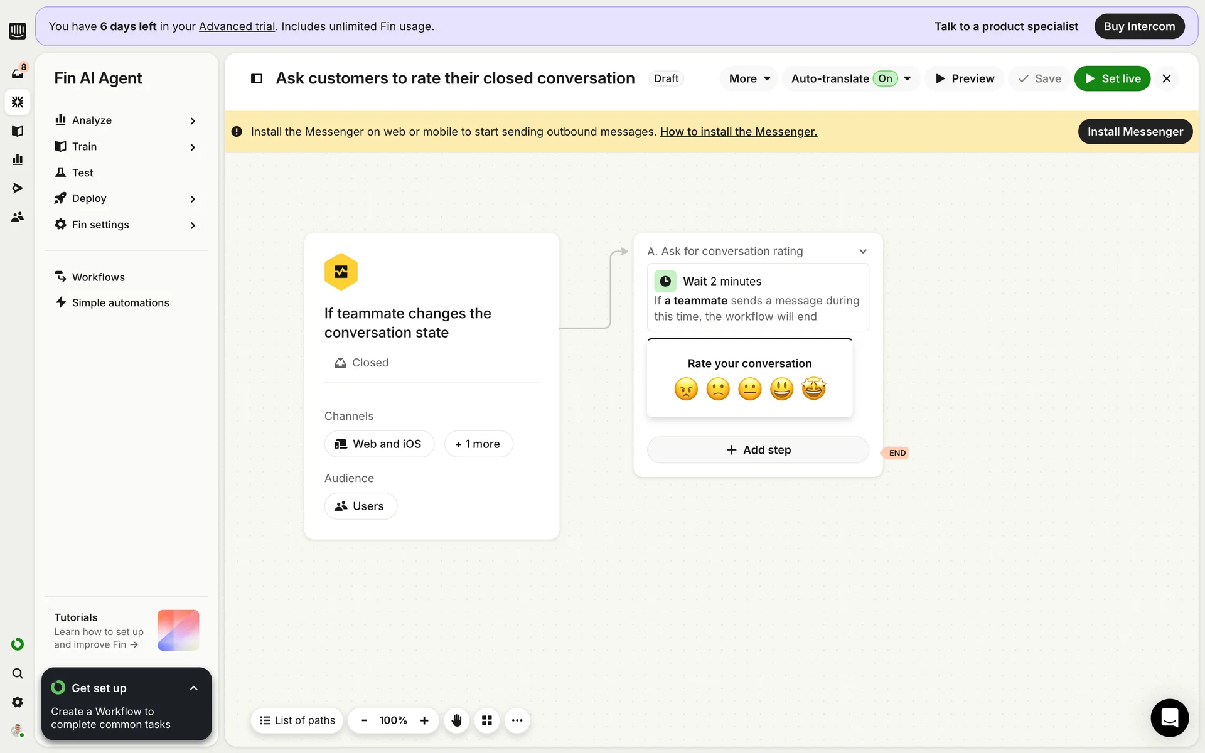Image resolution: width=1205 pixels, height=753 pixels.
Task: Open the Outbound paper plane icon
Action: pyautogui.click(x=18, y=188)
